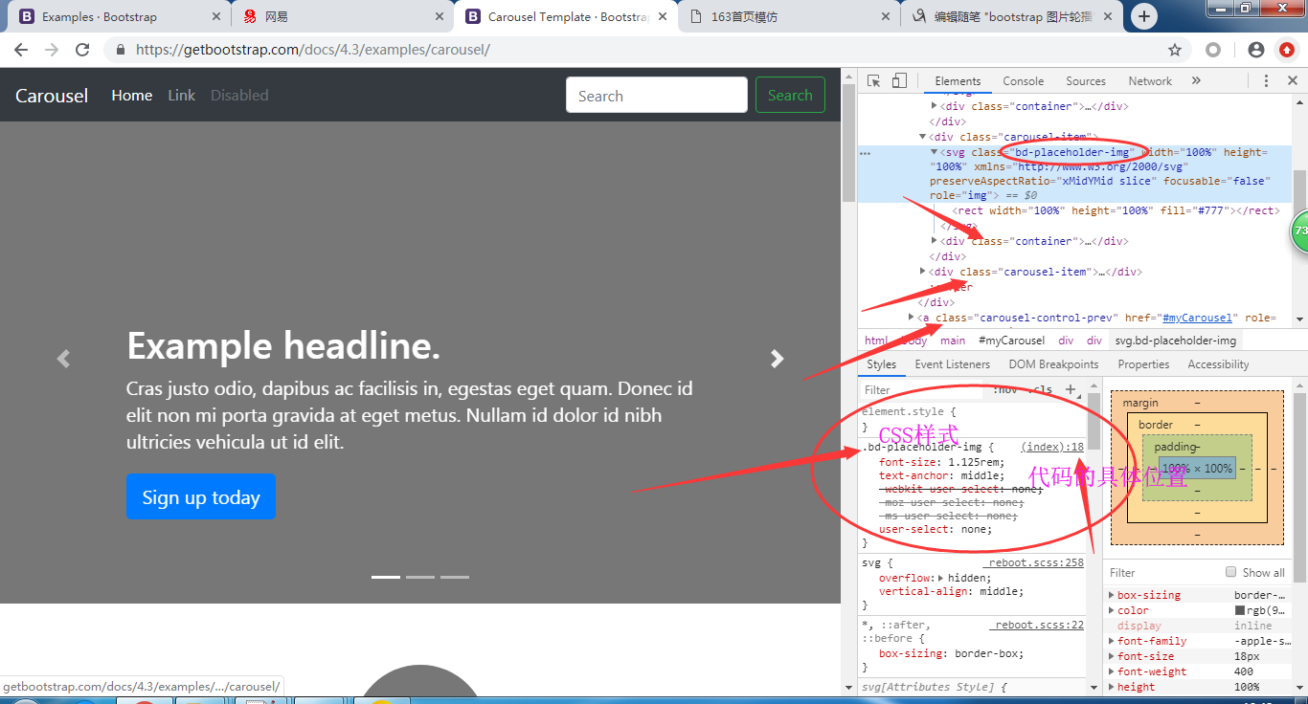
Task: Open the Network tab in DevTools
Action: (1150, 81)
